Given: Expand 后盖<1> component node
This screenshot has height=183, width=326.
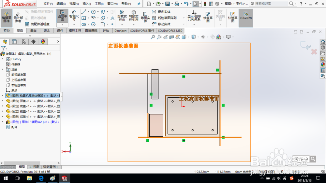Looking at the screenshot, I should pyautogui.click(x=2, y=117).
